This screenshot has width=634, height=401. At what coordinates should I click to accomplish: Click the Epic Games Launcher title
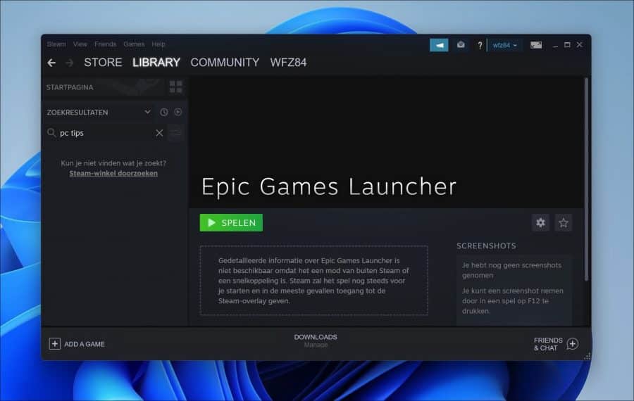(329, 186)
